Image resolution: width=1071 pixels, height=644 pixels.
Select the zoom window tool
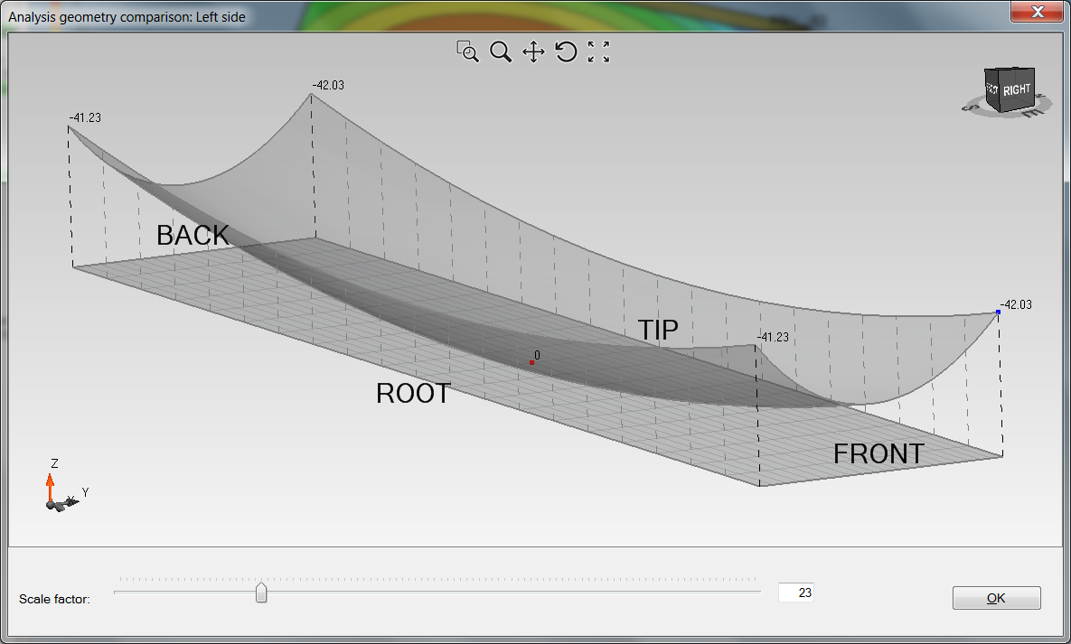pos(467,51)
